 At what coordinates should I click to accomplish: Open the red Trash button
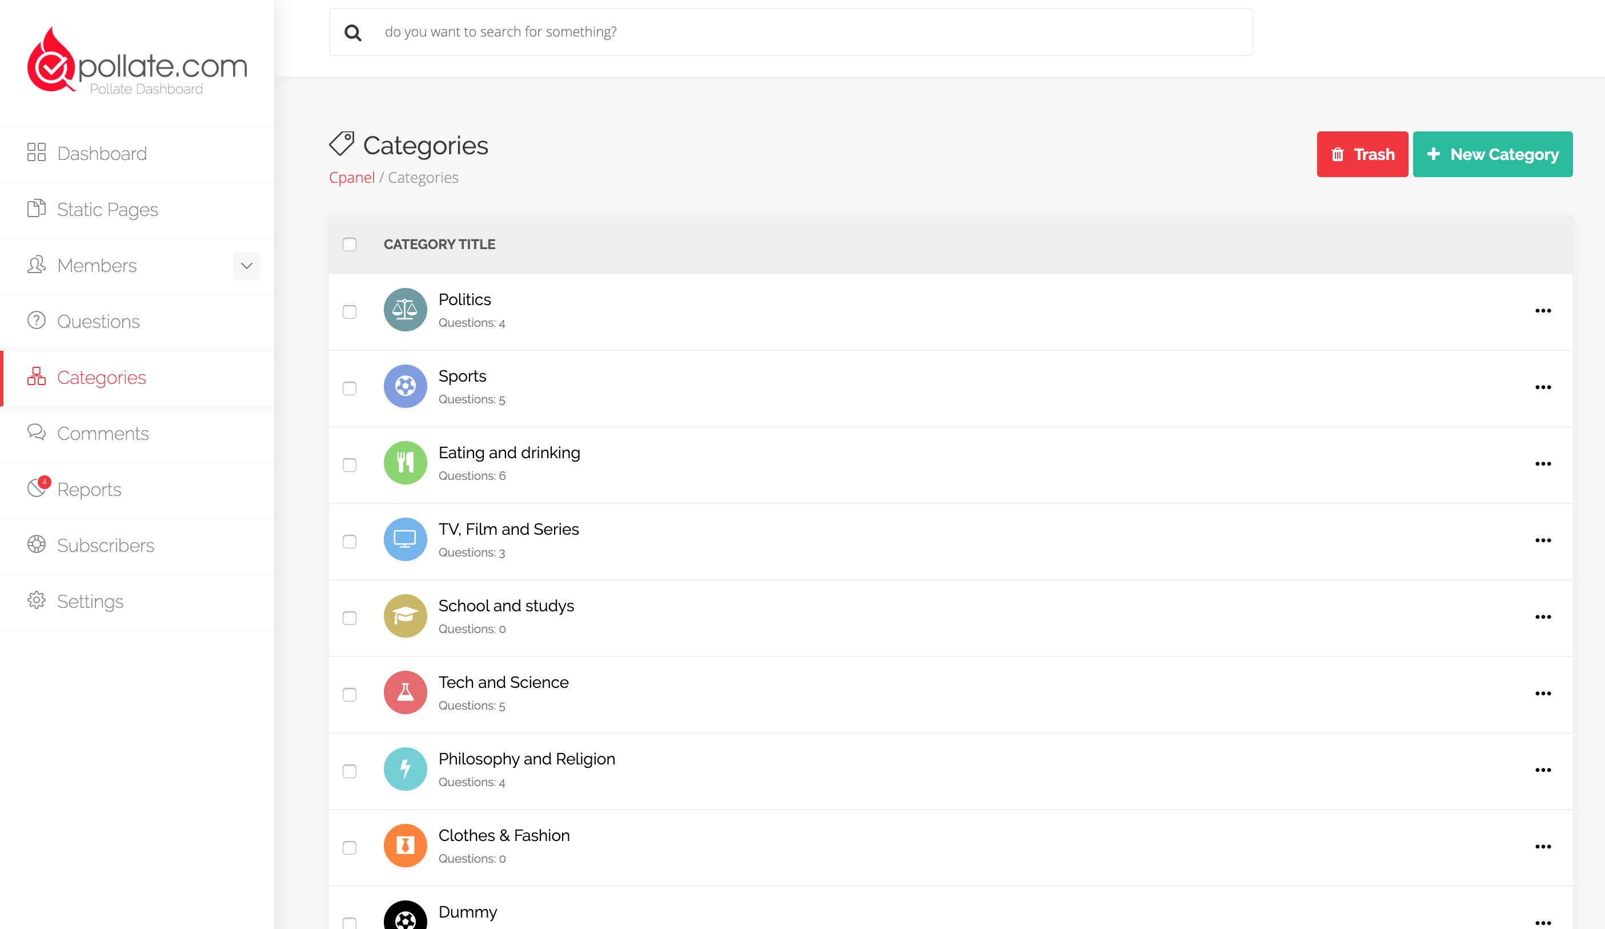click(1362, 154)
